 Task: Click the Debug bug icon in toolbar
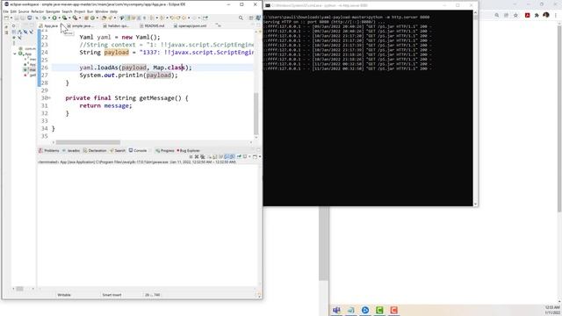(44, 18)
